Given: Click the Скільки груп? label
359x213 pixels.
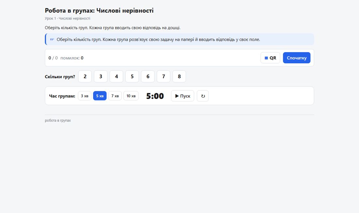Looking at the screenshot, I should [x=60, y=77].
